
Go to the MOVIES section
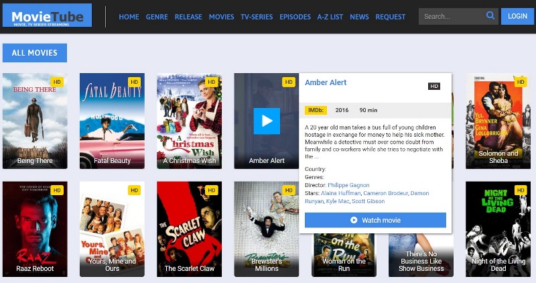click(x=222, y=17)
